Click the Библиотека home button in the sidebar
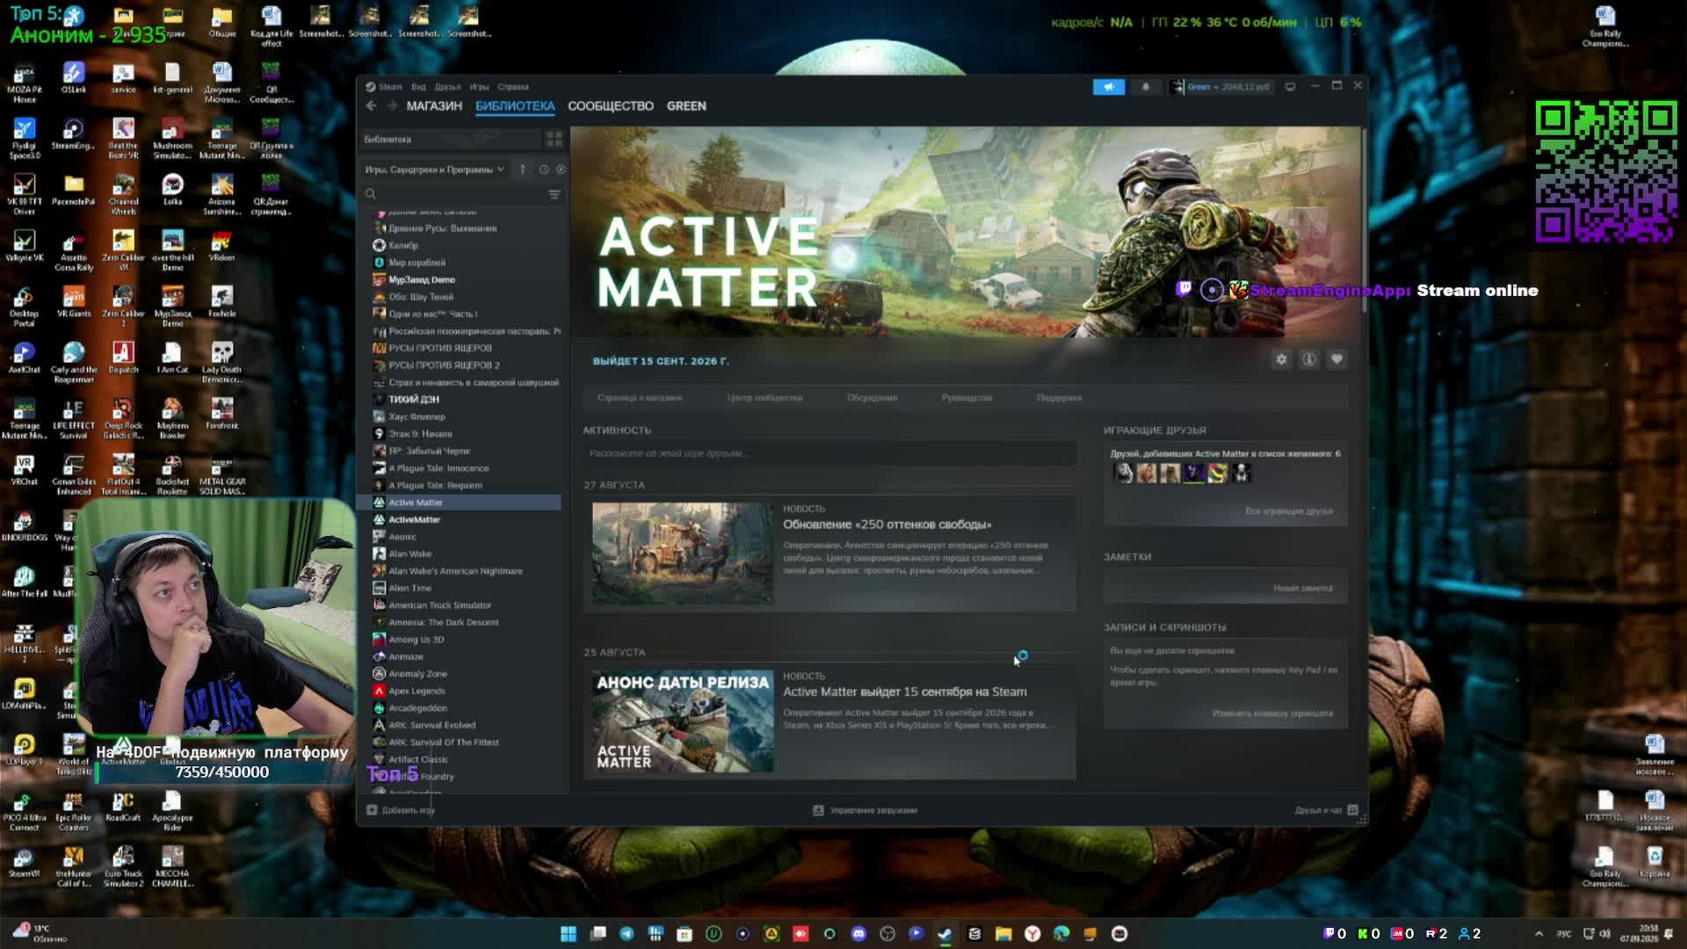1687x949 pixels. click(453, 140)
